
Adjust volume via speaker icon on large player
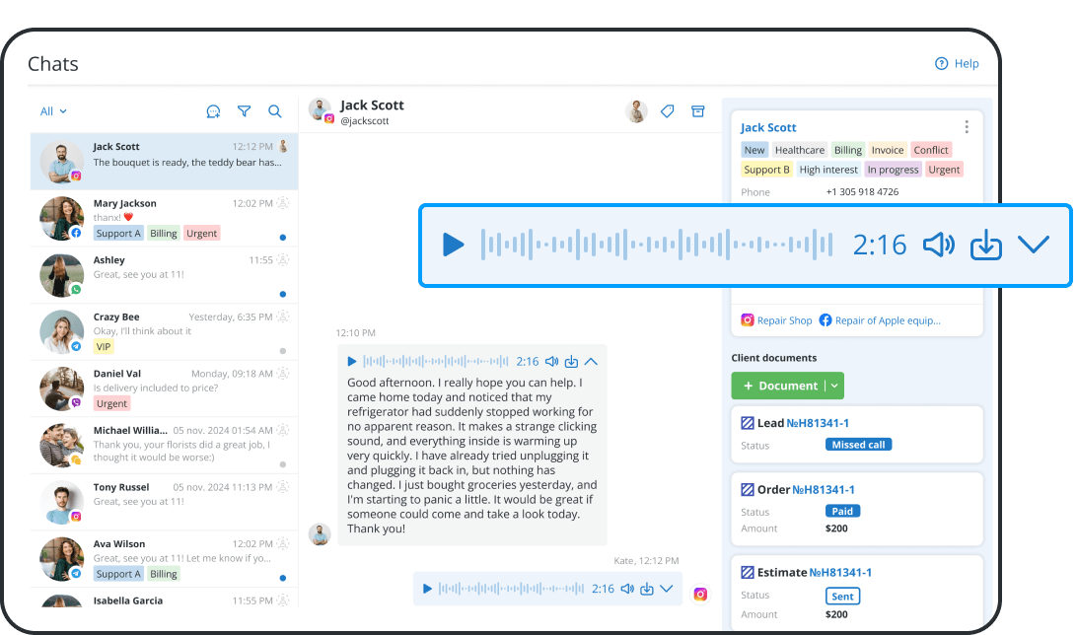(938, 244)
